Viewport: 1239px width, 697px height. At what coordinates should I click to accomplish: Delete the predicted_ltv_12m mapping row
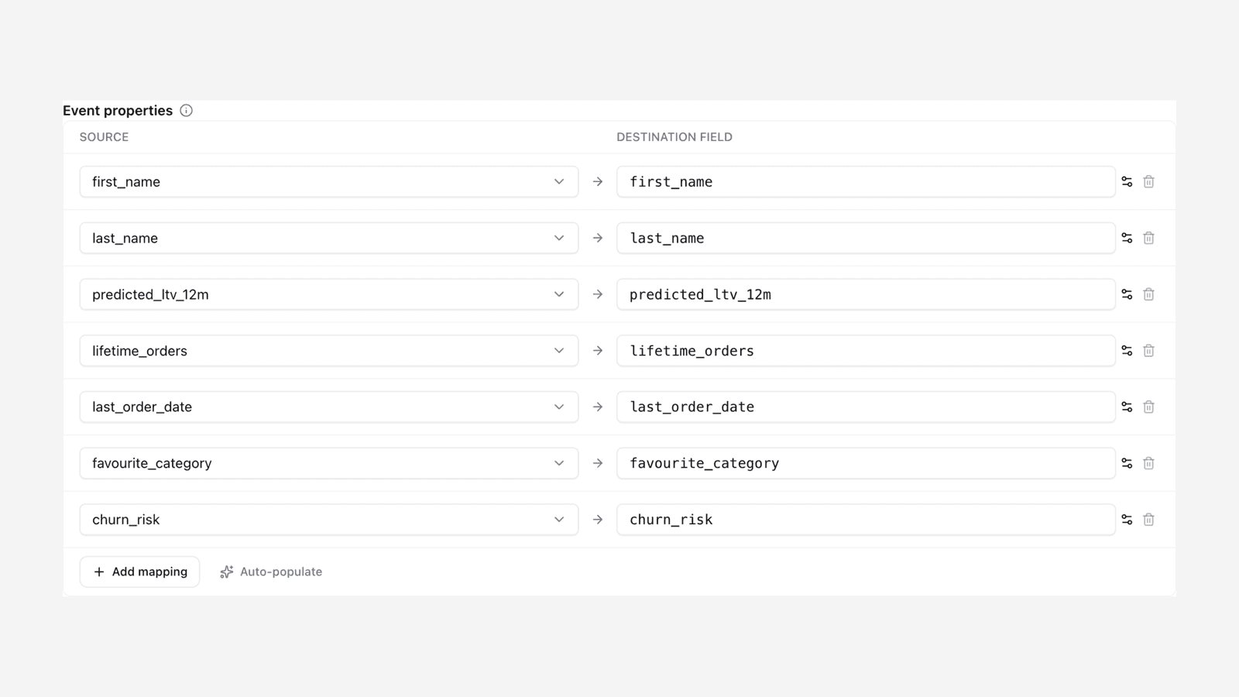pyautogui.click(x=1148, y=294)
